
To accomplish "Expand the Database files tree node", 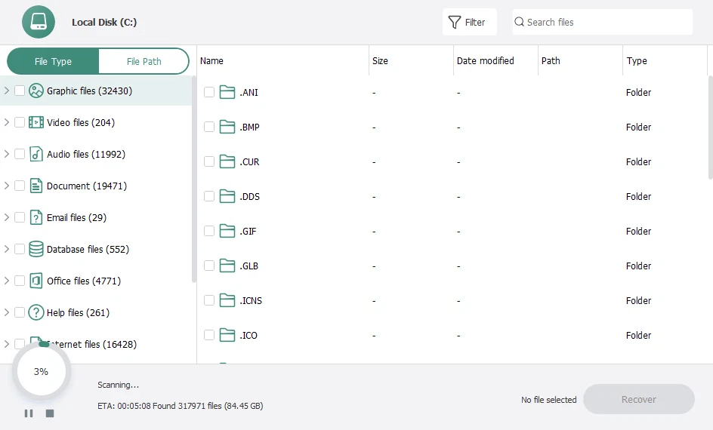I will coord(7,249).
